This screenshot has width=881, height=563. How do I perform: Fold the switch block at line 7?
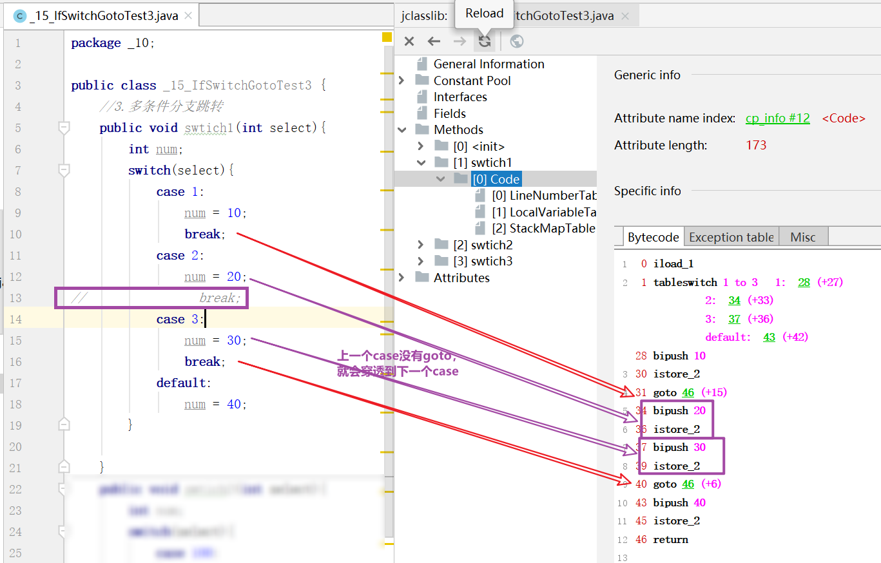pyautogui.click(x=63, y=170)
